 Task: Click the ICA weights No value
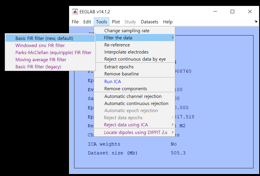coord(174,144)
